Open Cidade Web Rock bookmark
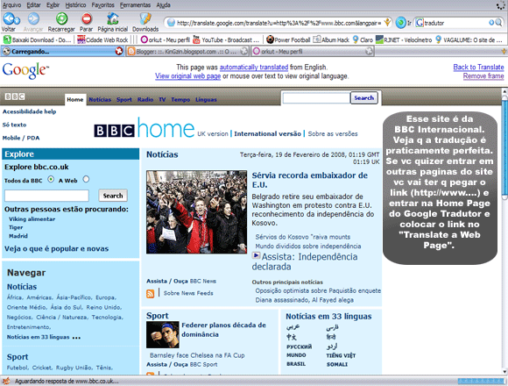This screenshot has width=508, height=386. coord(102,39)
